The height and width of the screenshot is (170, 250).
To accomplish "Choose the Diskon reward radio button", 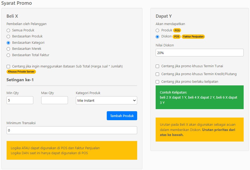I will coord(158,37).
